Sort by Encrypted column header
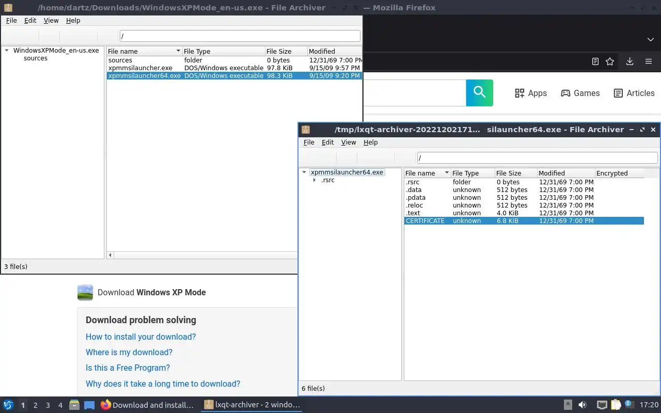The width and height of the screenshot is (661, 413). (x=619, y=173)
